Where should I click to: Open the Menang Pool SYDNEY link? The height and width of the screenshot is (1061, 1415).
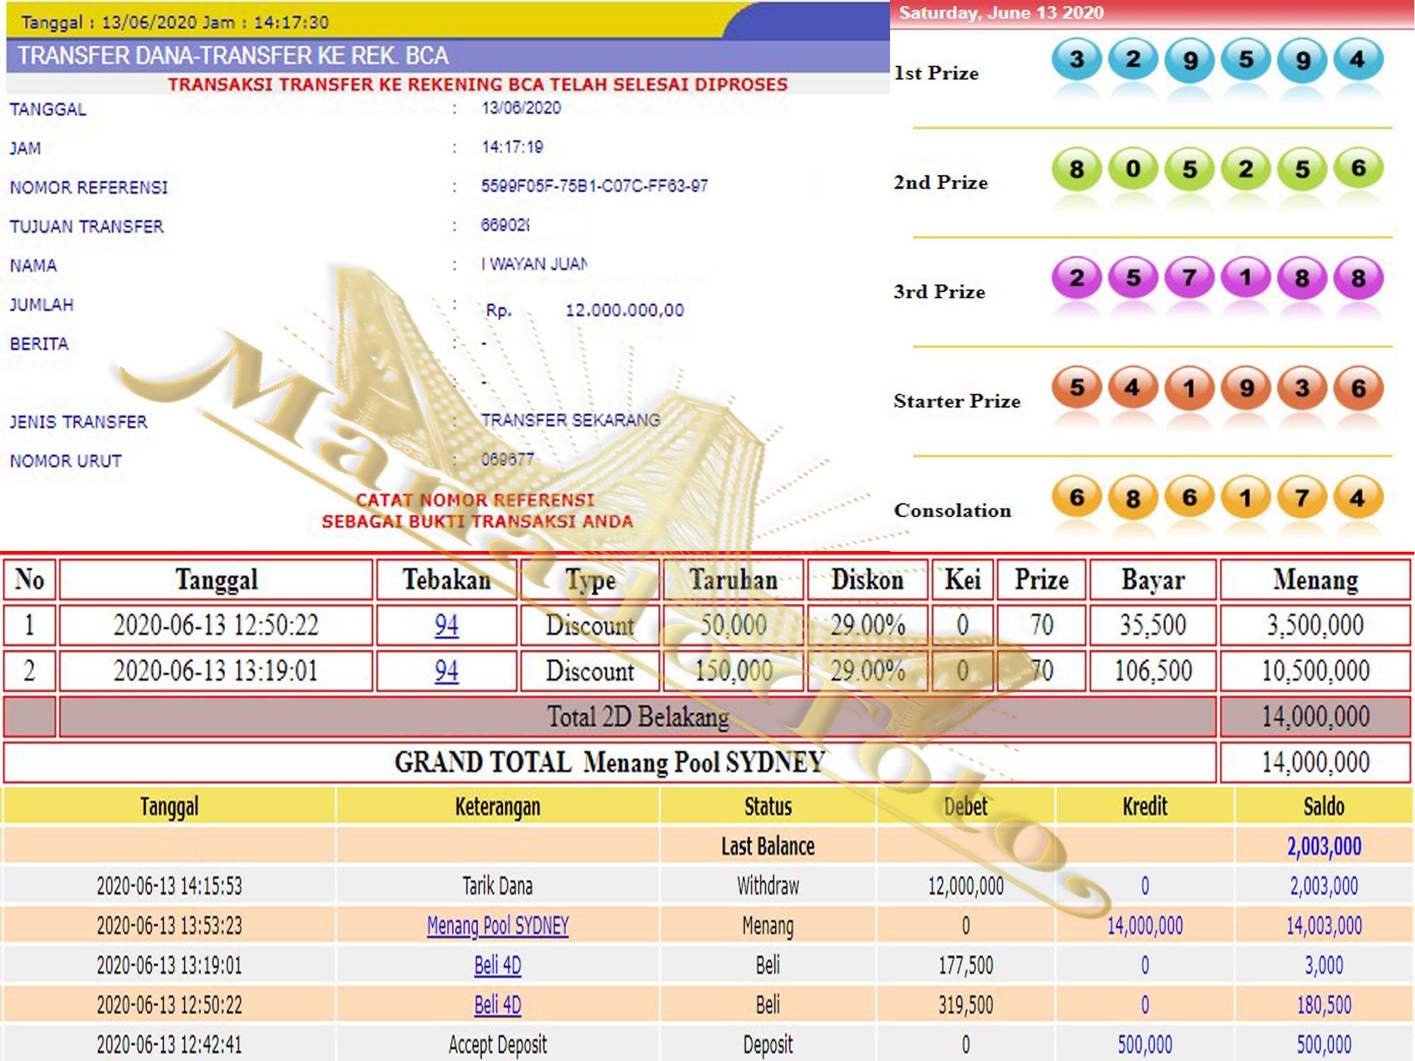(497, 925)
